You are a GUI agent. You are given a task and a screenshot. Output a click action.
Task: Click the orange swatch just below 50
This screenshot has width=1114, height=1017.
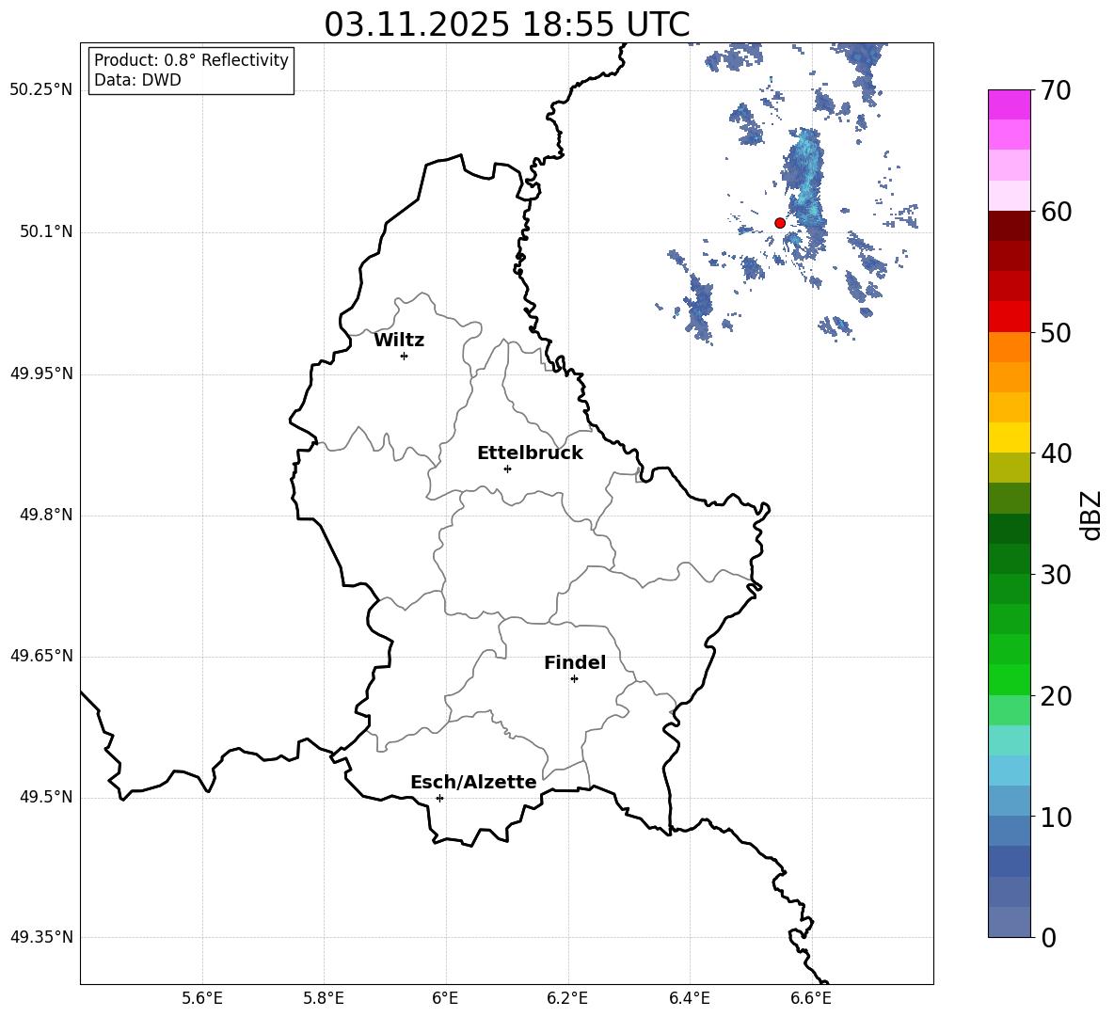click(1009, 346)
